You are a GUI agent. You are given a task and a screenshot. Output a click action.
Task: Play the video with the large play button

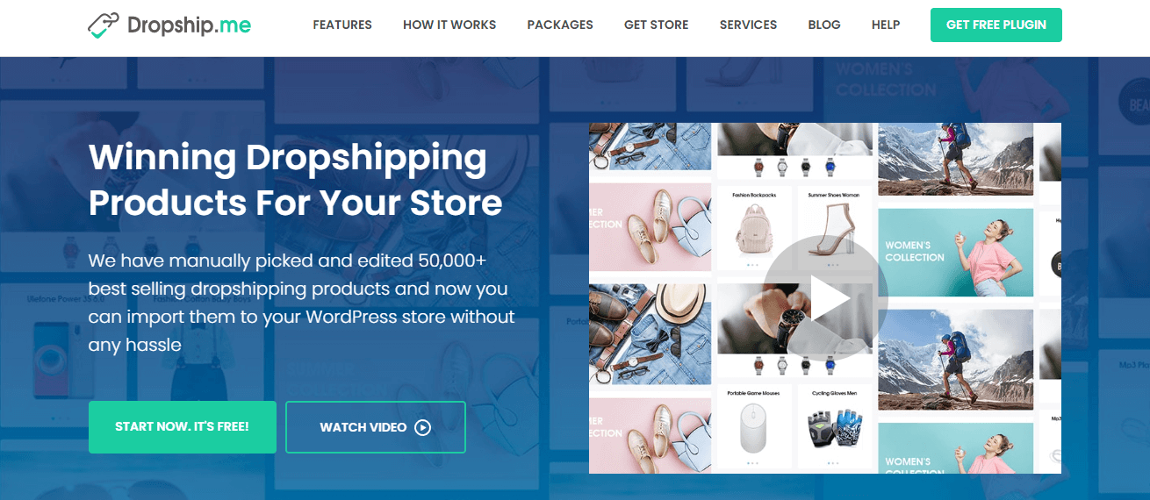pos(825,298)
